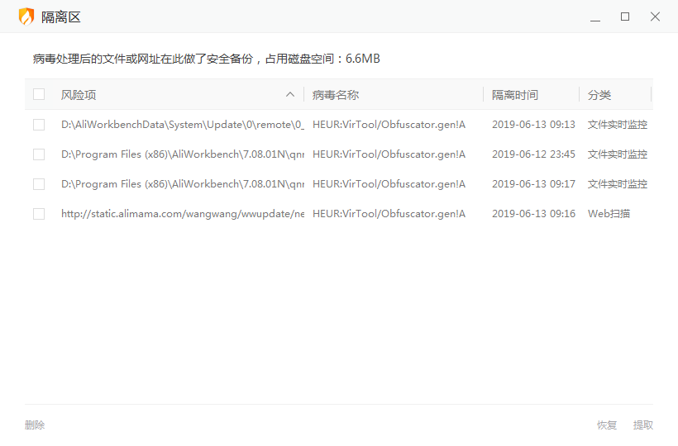
Task: Select the static.alimama.com wangwang URL entry
Action: [x=183, y=214]
